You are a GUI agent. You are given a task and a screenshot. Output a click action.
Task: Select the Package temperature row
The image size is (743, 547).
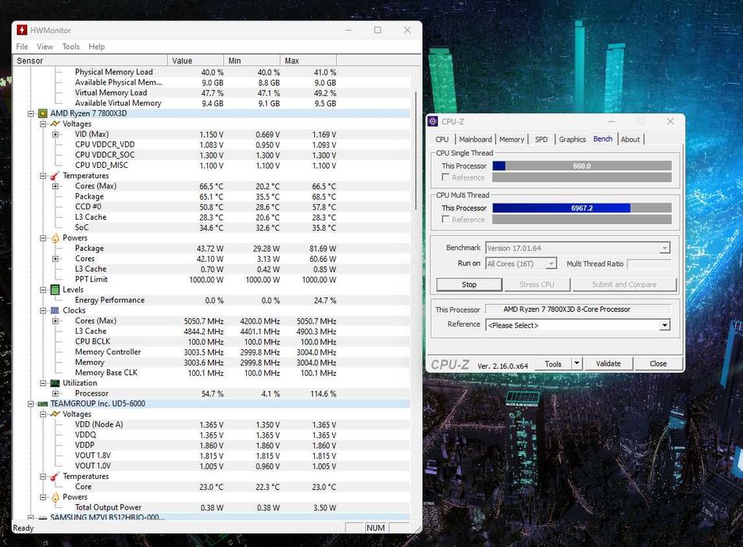[x=212, y=197]
